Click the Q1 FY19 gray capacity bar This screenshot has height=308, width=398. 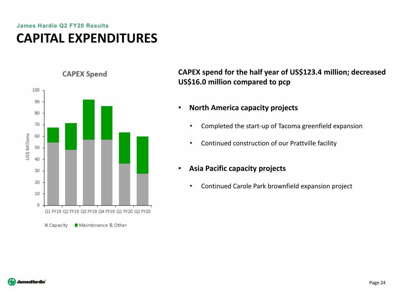[53, 174]
